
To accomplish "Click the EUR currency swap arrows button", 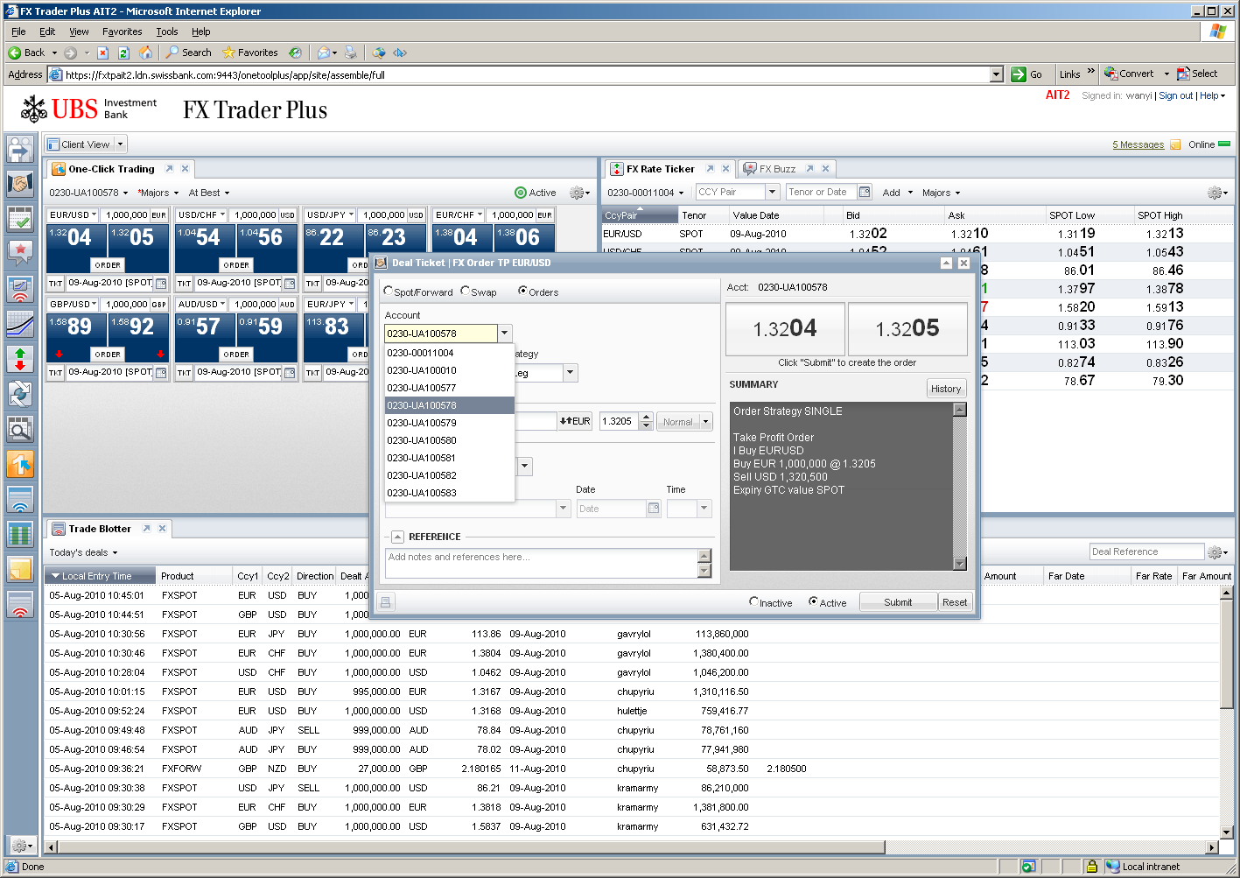I will [x=575, y=421].
